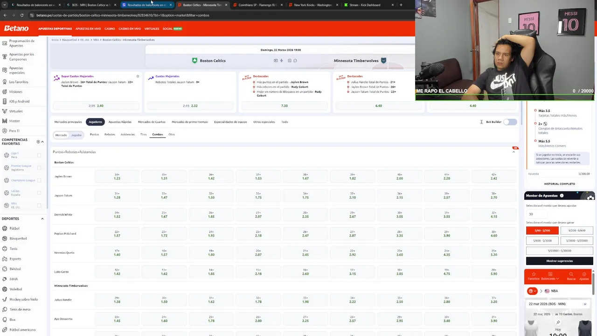Check LaLiga España favorite checkbox
This screenshot has height=336, width=597.
39,193
